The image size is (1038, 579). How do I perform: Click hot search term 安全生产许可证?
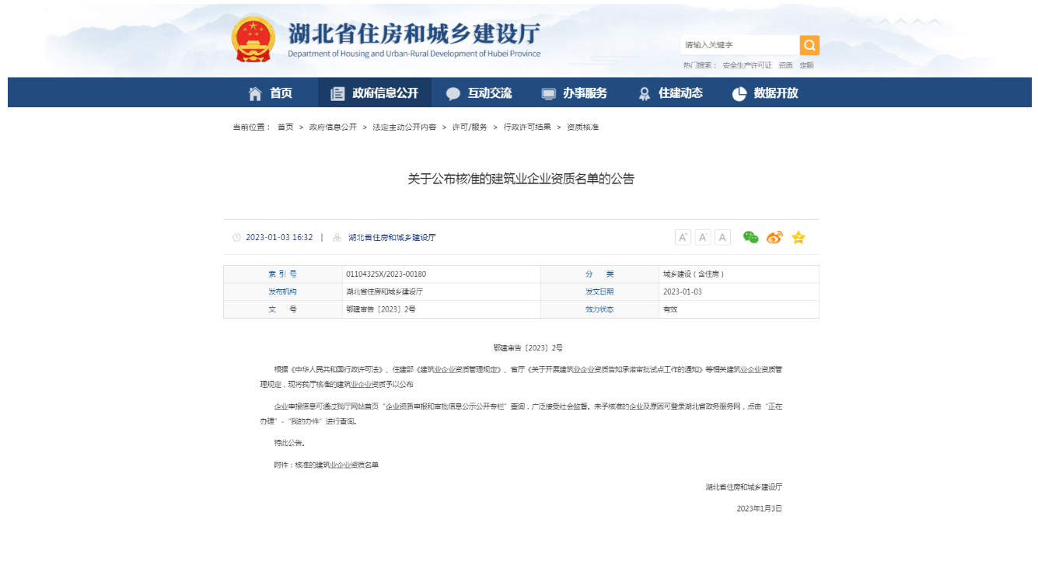[747, 65]
